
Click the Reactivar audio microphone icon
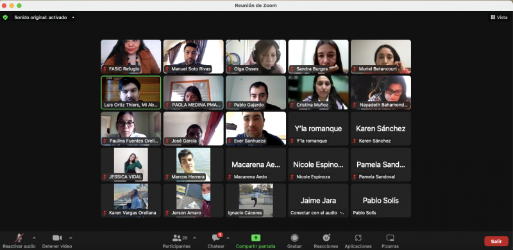pyautogui.click(x=19, y=238)
